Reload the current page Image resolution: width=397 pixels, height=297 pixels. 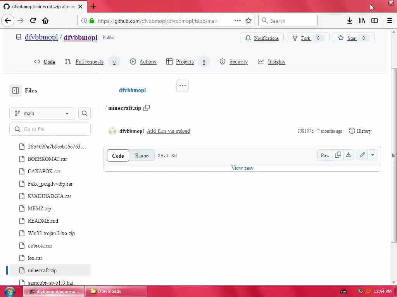(33, 20)
